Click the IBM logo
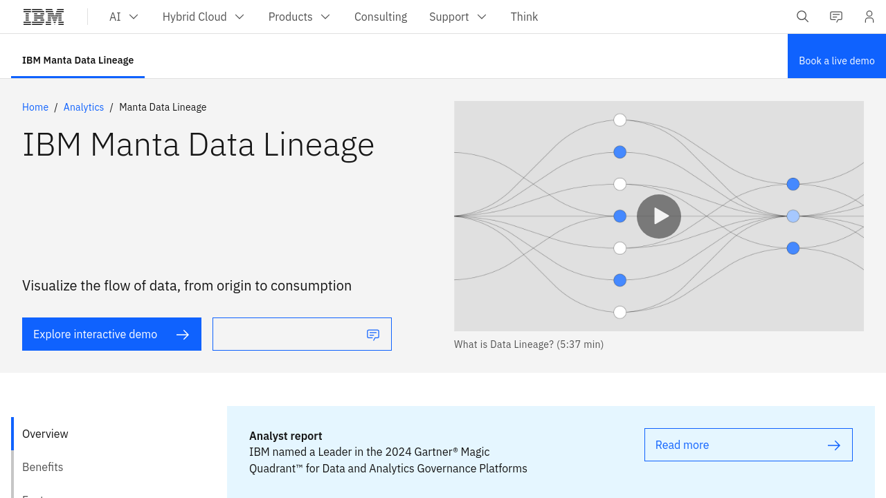The height and width of the screenshot is (498, 886). coord(44,17)
